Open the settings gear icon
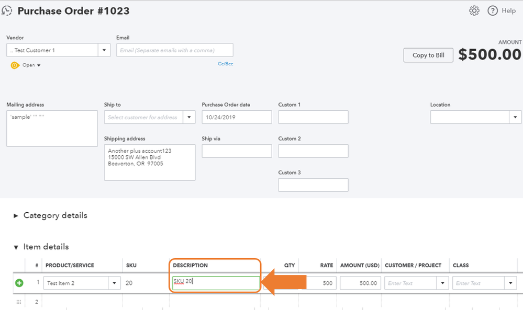 tap(474, 10)
